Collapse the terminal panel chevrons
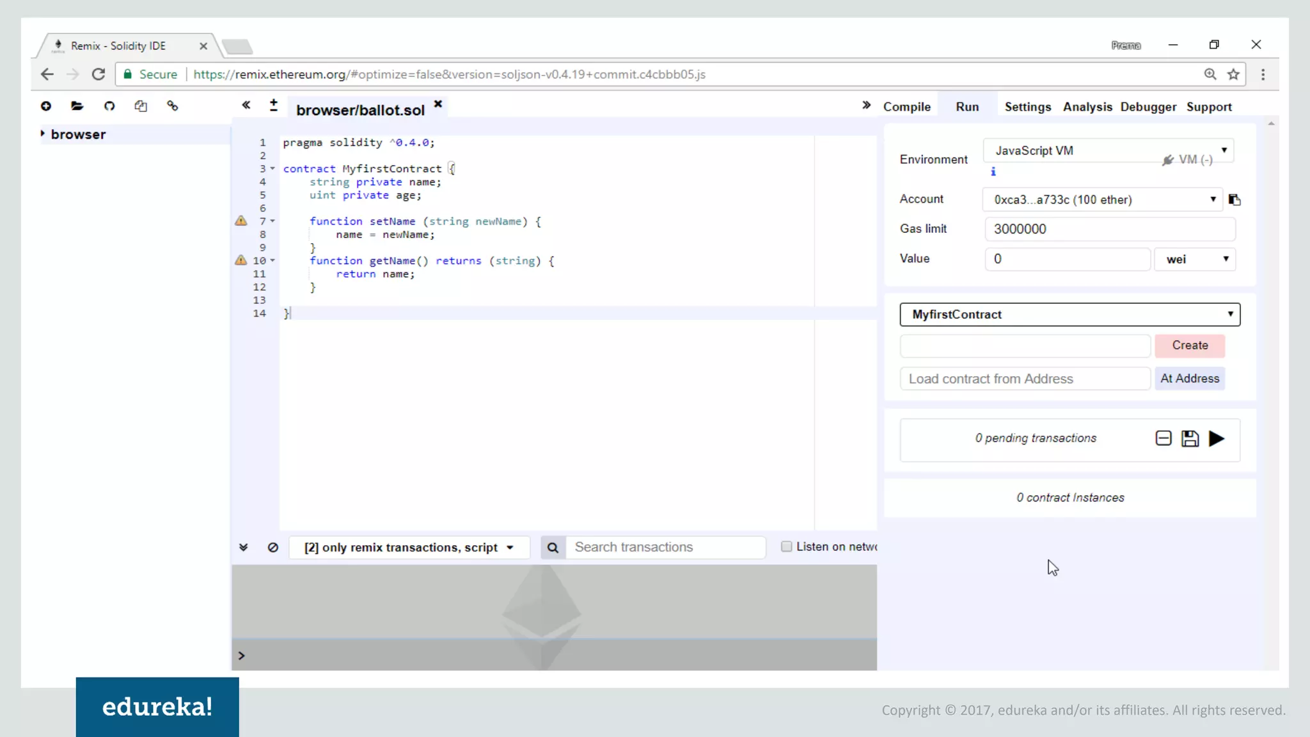 [x=243, y=548]
